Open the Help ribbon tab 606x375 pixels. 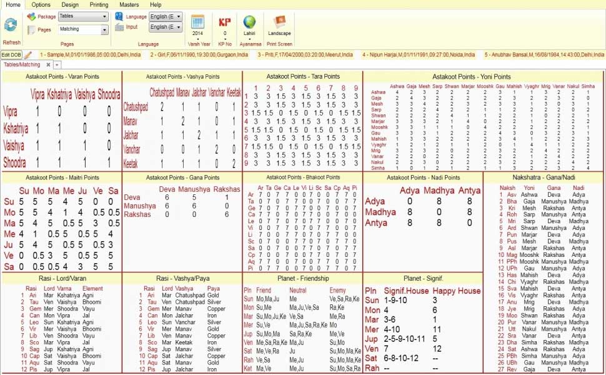pos(156,4)
